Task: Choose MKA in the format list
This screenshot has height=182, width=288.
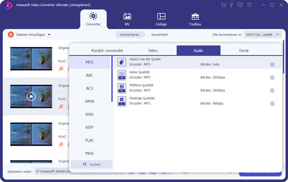Action: [89, 153]
